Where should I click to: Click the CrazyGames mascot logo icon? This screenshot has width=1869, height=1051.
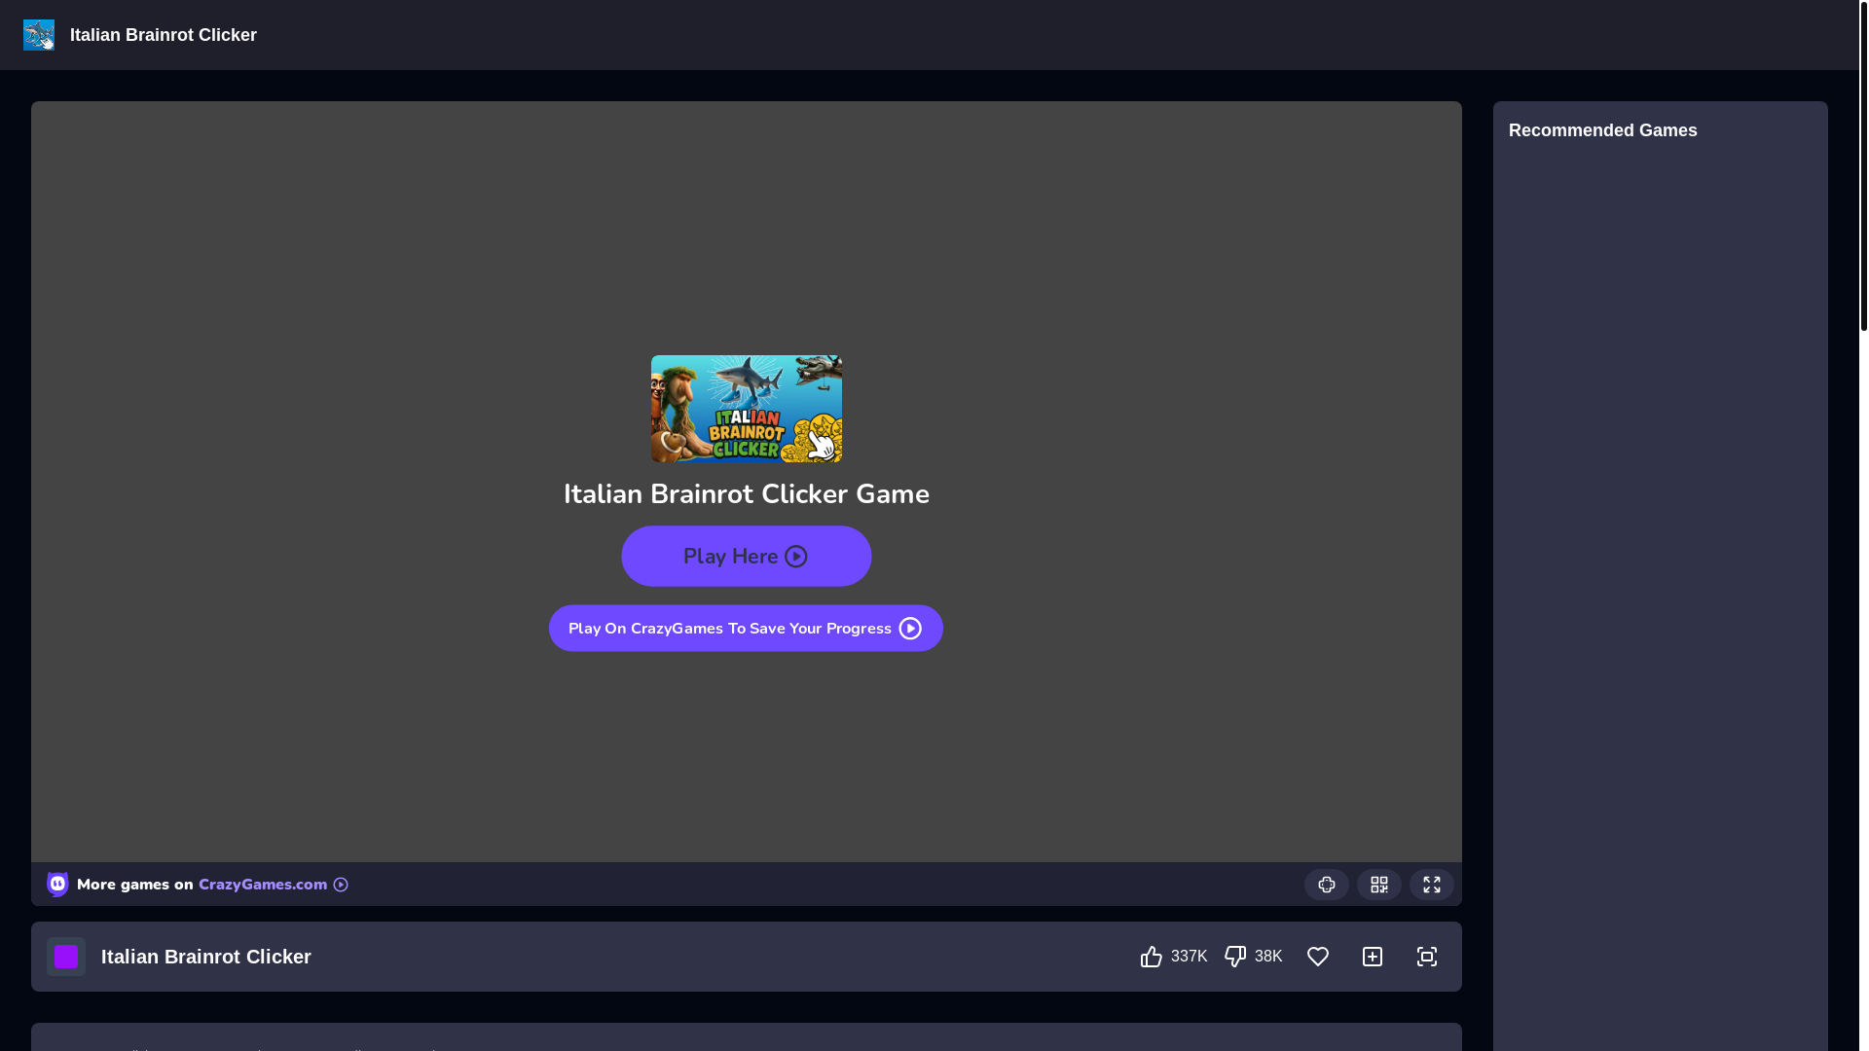pyautogui.click(x=57, y=884)
